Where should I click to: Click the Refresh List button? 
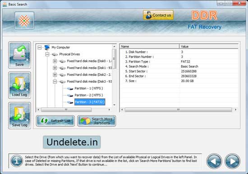55,121
